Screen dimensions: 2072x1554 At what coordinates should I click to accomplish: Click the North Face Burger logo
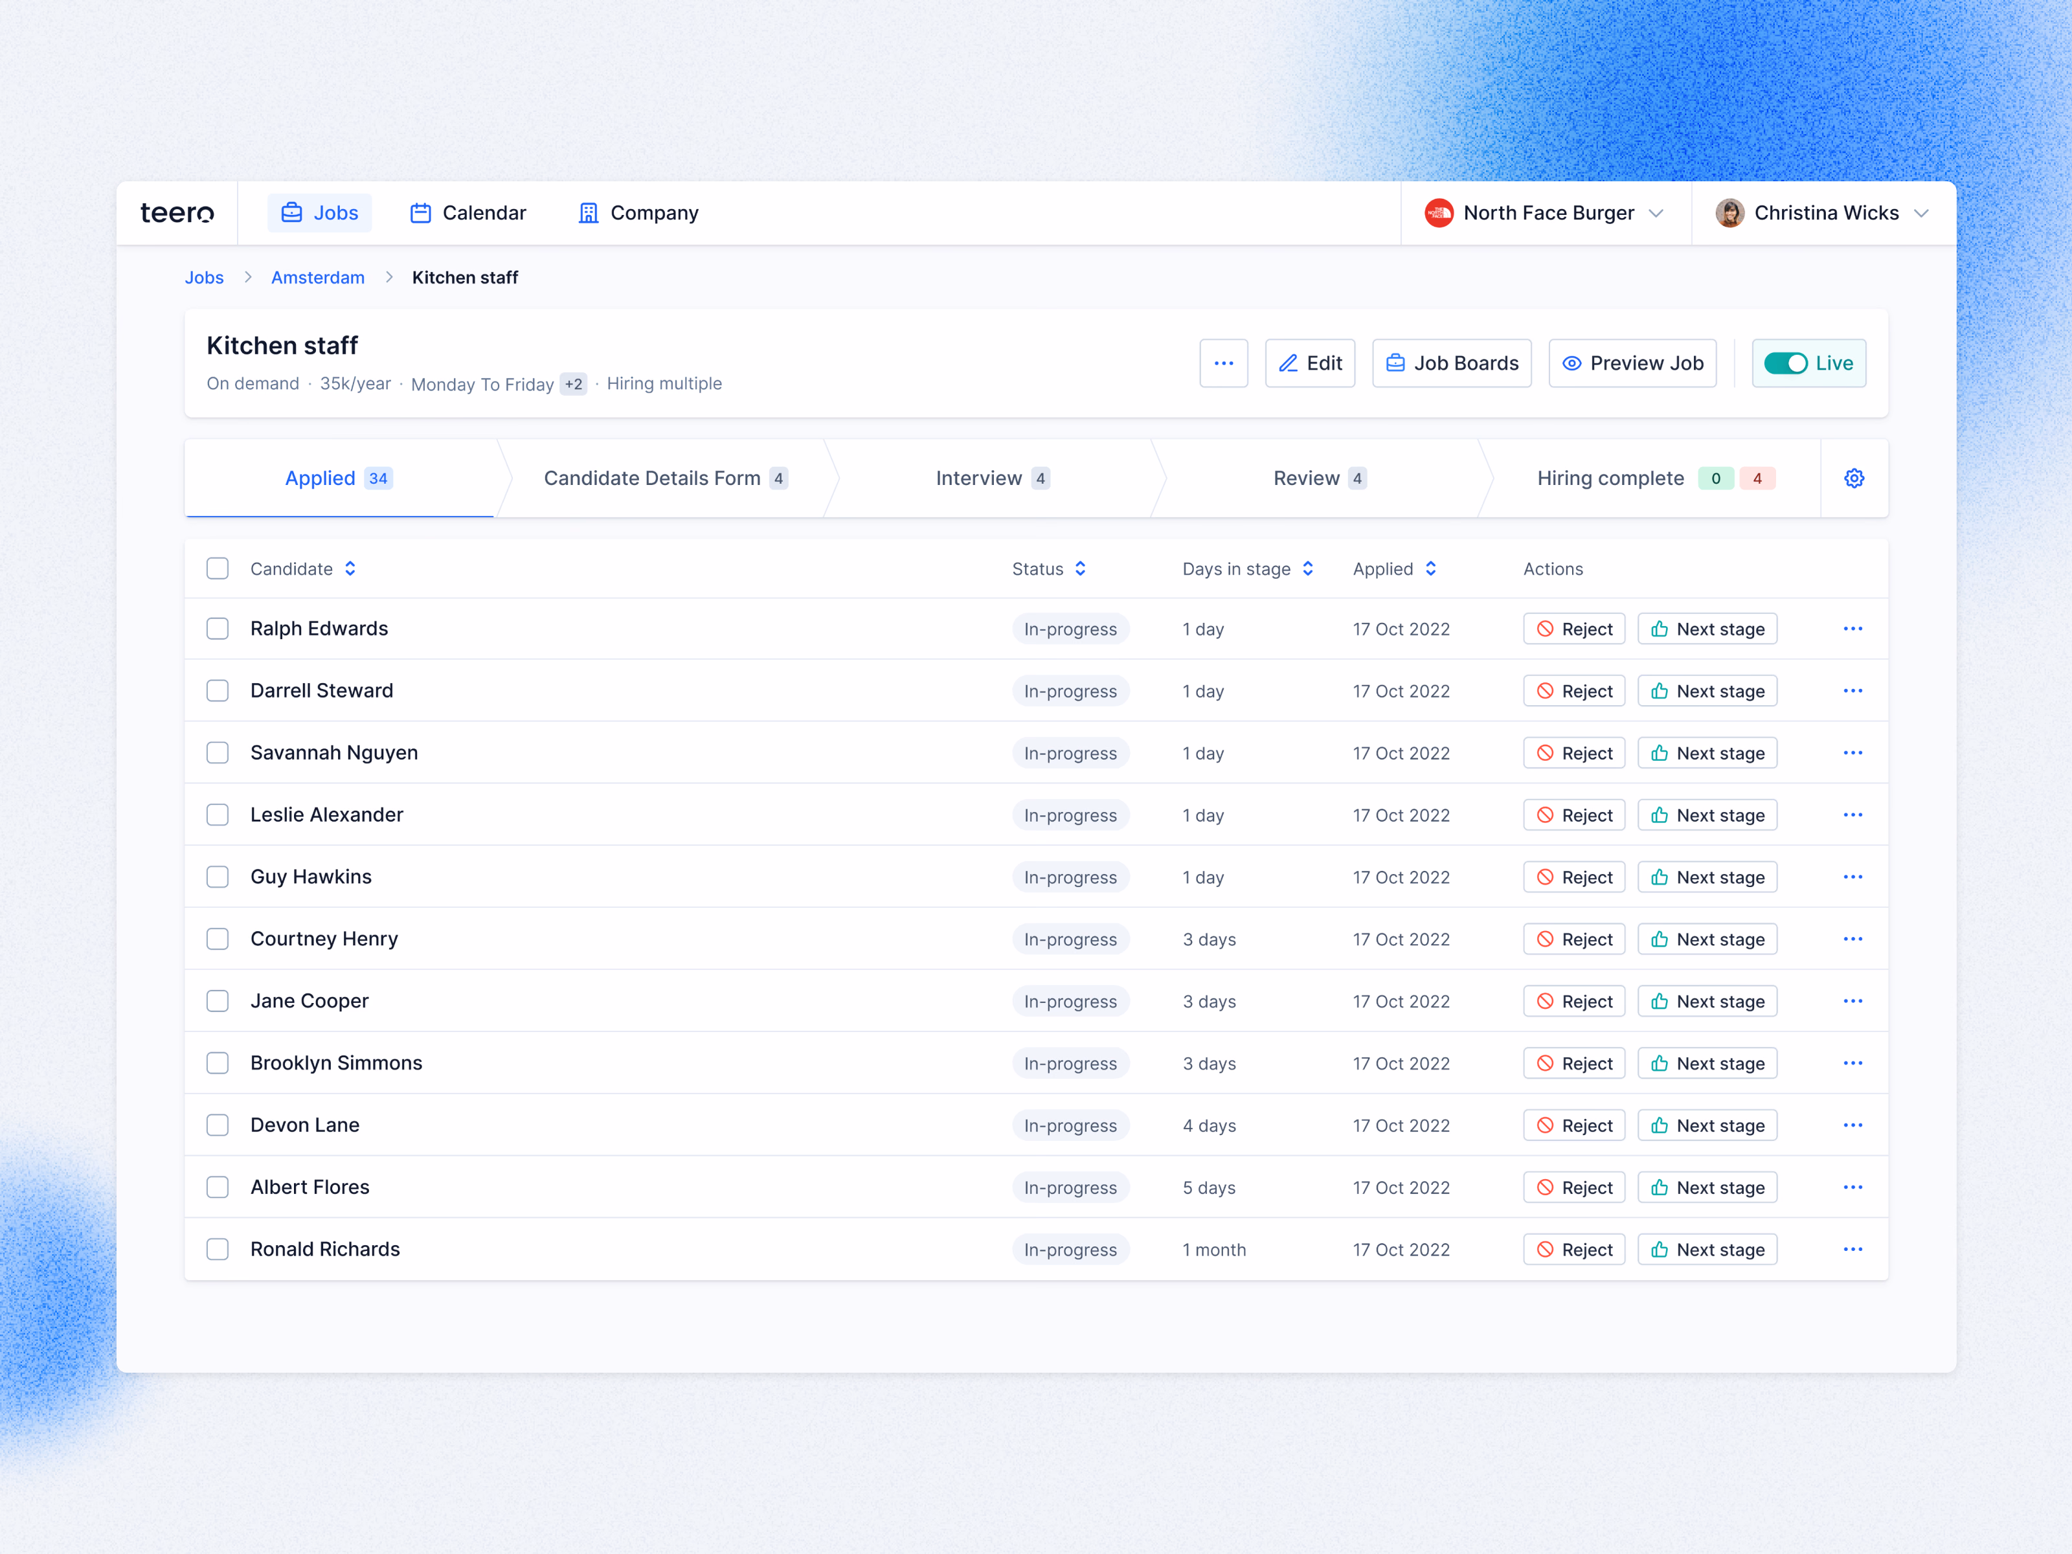1439,212
